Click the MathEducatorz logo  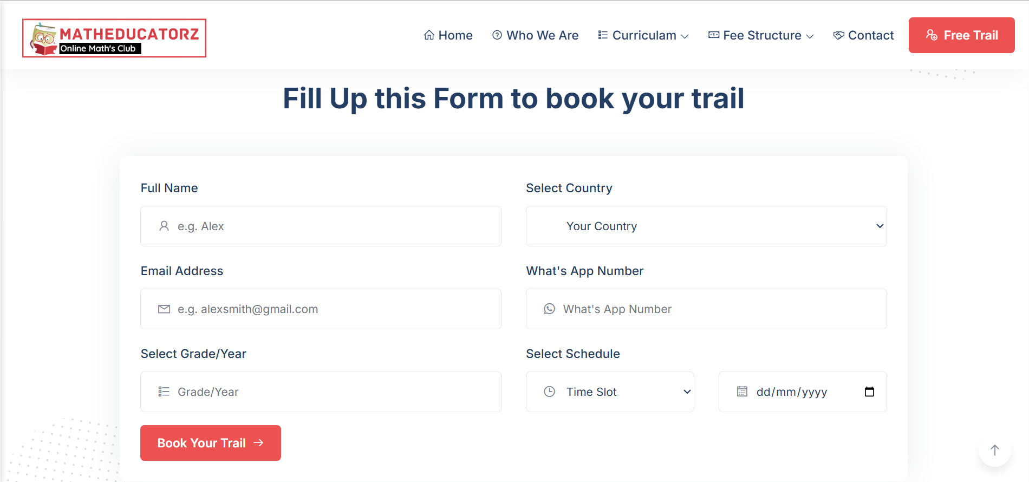[114, 38]
